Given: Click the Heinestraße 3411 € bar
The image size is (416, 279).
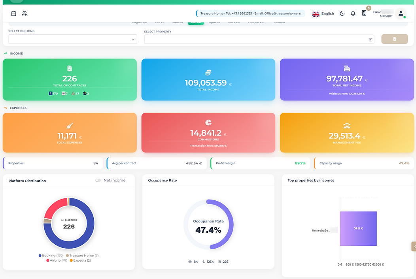Looking at the screenshot, I should (x=358, y=228).
